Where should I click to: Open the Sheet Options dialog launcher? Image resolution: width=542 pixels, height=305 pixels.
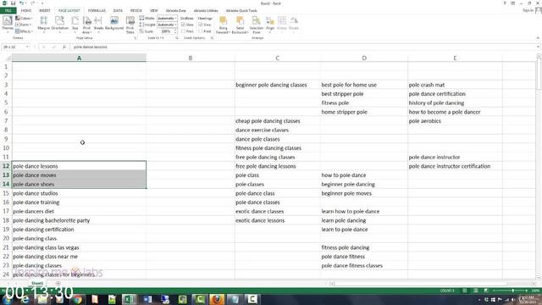pyautogui.click(x=212, y=38)
